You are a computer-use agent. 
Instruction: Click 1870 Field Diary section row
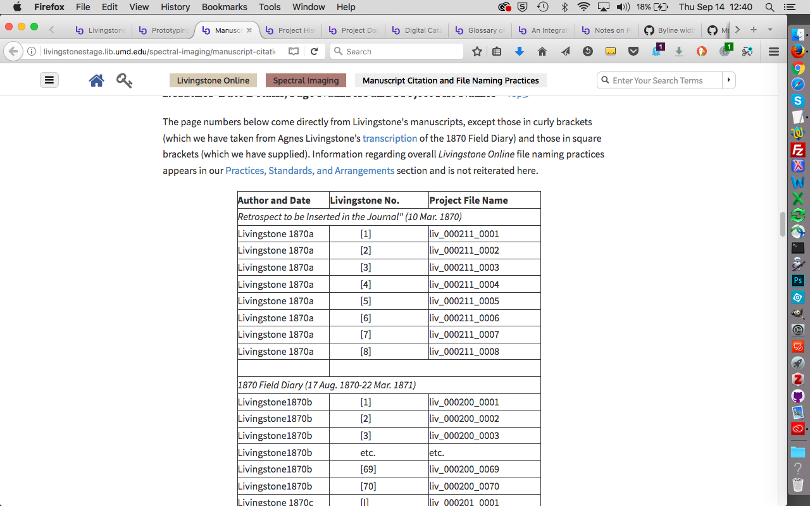[x=389, y=385]
